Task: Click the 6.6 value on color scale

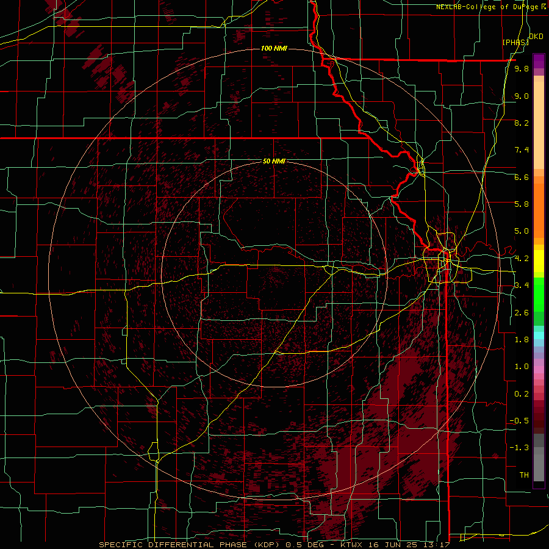Action: point(522,177)
